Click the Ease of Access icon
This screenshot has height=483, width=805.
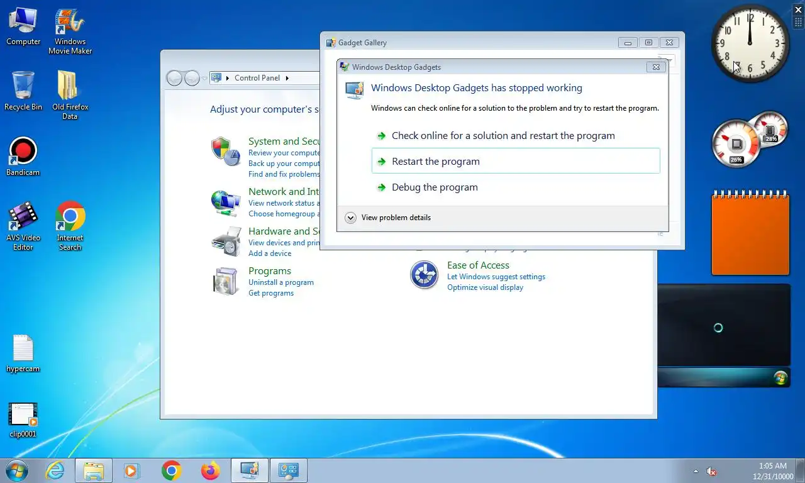pyautogui.click(x=424, y=275)
